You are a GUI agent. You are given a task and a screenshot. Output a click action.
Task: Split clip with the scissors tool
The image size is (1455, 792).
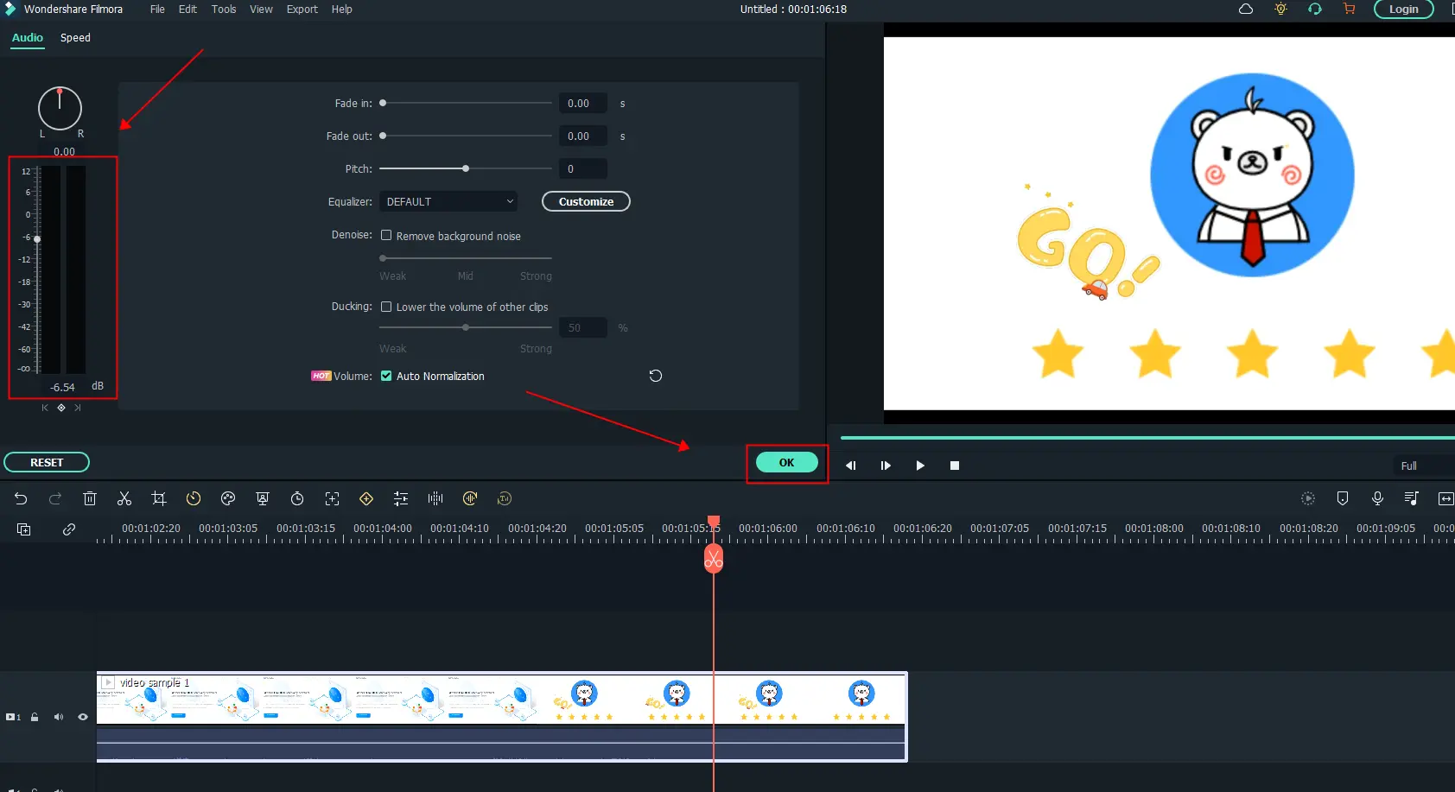(124, 498)
